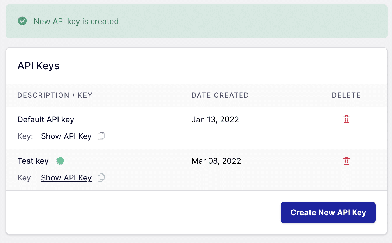This screenshot has width=392, height=243.
Task: Click the green badge next to Test key
Action: (60, 161)
